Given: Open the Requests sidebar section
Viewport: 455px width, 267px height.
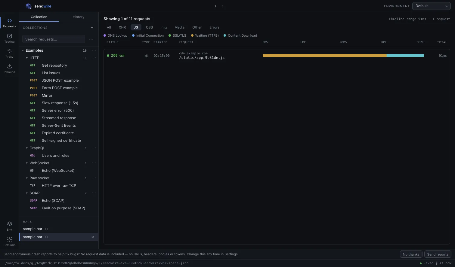Looking at the screenshot, I should [9, 23].
